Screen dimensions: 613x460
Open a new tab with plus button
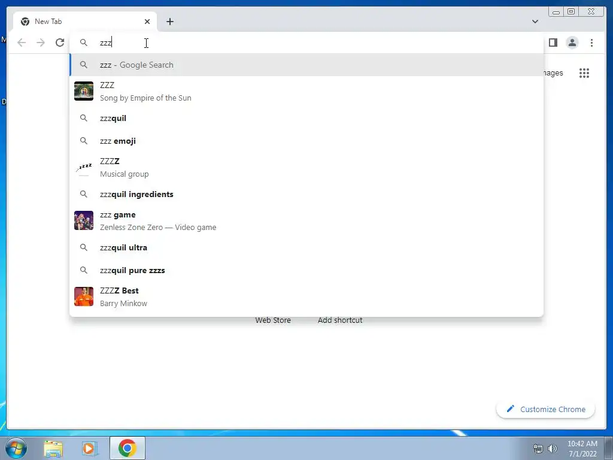coord(169,22)
